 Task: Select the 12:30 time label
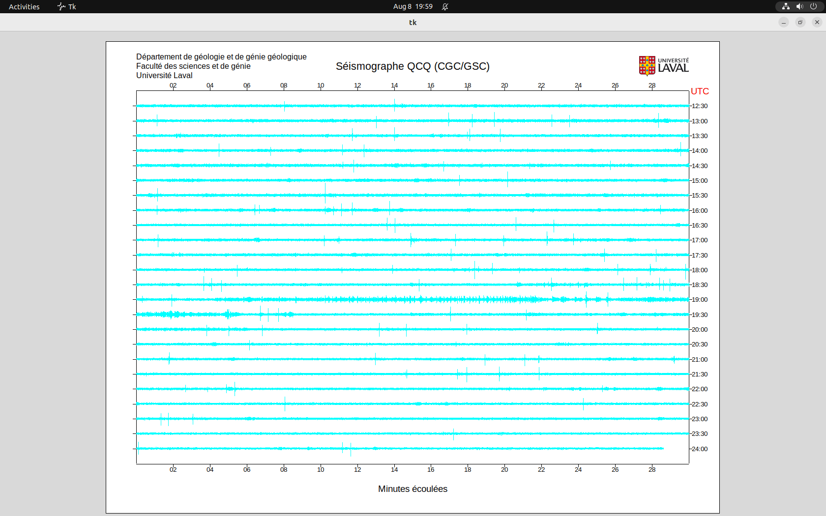700,106
